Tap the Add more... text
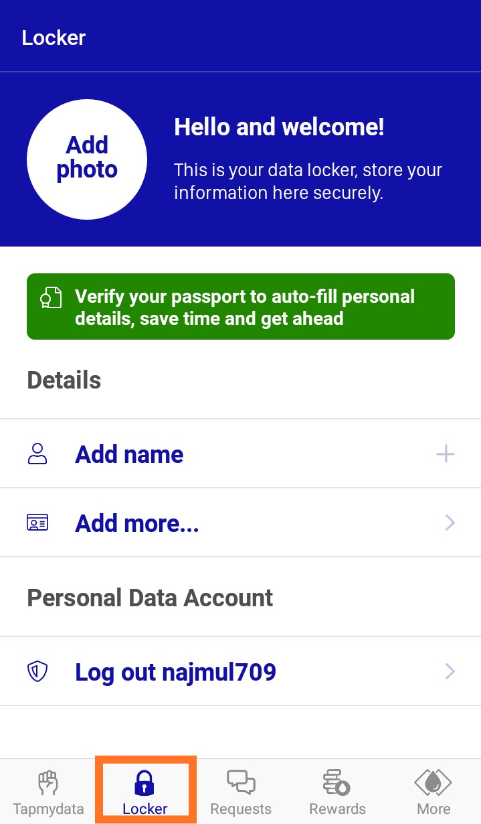481x824 pixels. coord(137,523)
